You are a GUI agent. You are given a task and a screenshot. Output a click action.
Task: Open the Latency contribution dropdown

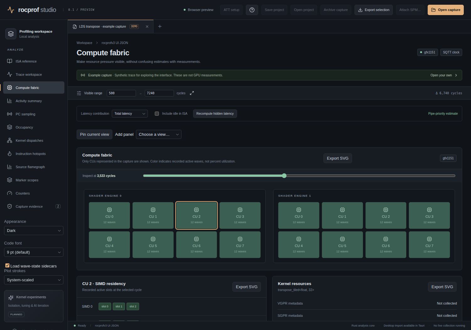(x=130, y=113)
